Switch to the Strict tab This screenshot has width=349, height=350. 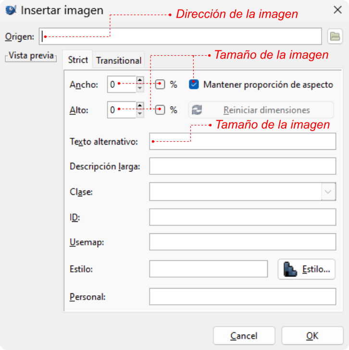click(78, 60)
